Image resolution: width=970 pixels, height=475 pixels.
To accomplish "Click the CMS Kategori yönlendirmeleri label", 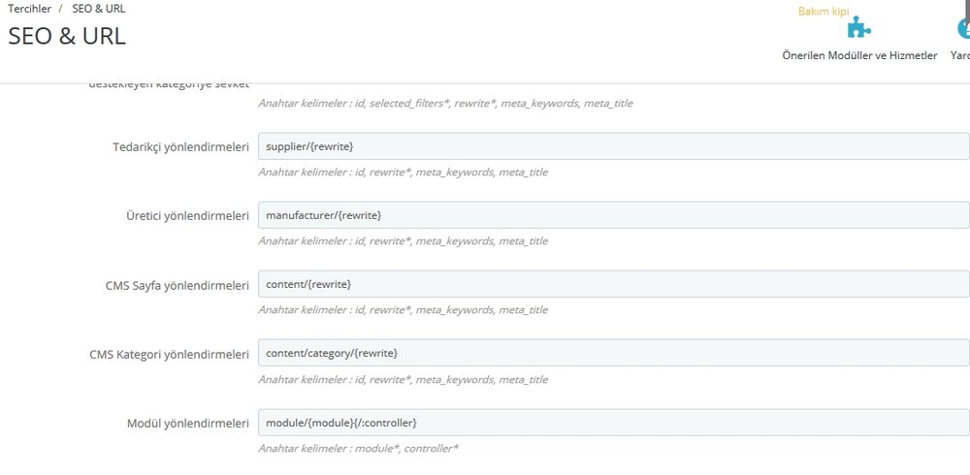I will (x=169, y=354).
